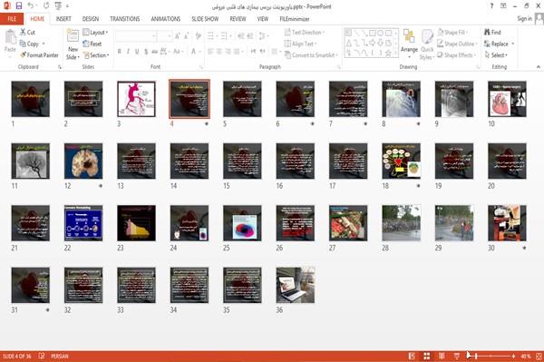The width and height of the screenshot is (544, 362).
Task: Switch to the INSERT tab
Action: pos(63,19)
